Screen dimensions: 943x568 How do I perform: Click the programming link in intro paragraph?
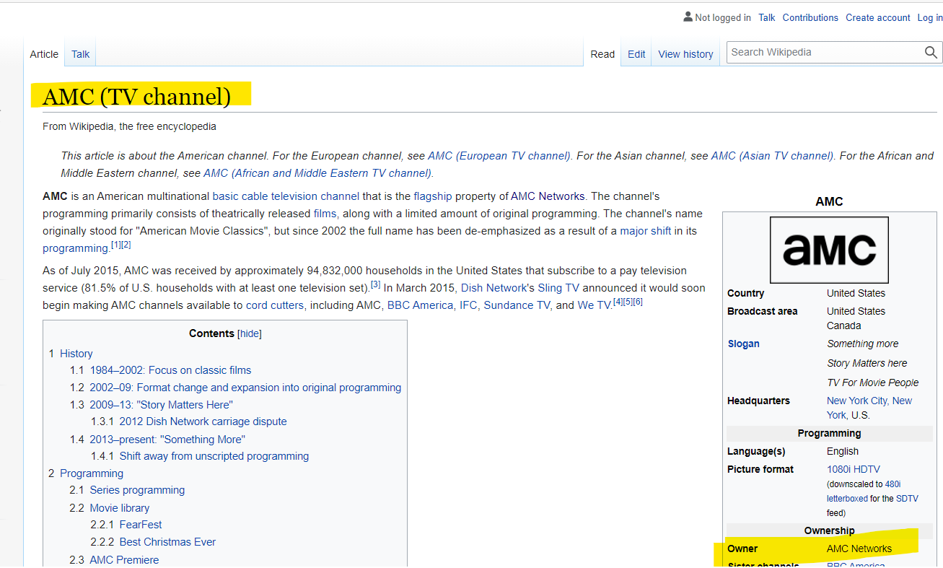click(x=75, y=248)
